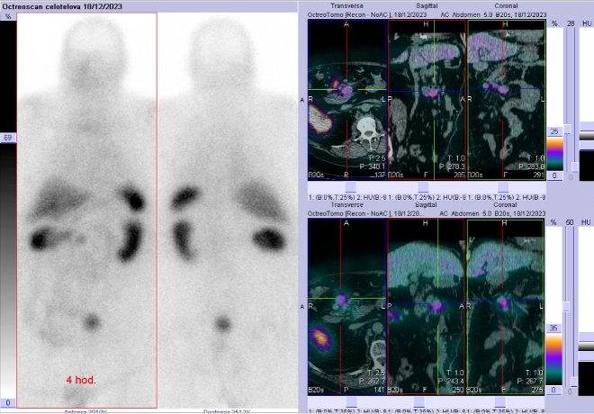Click the second-row Coronal header

tap(506, 204)
